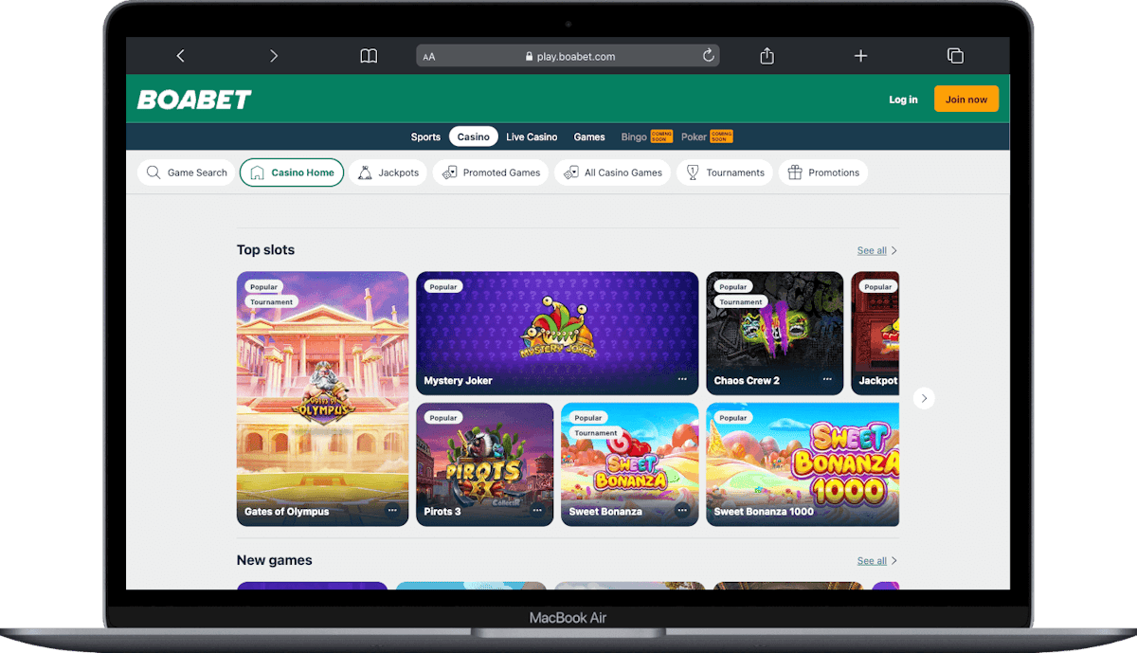Open options menu on Mystery Joker tile
This screenshot has width=1137, height=653.
pyautogui.click(x=682, y=380)
